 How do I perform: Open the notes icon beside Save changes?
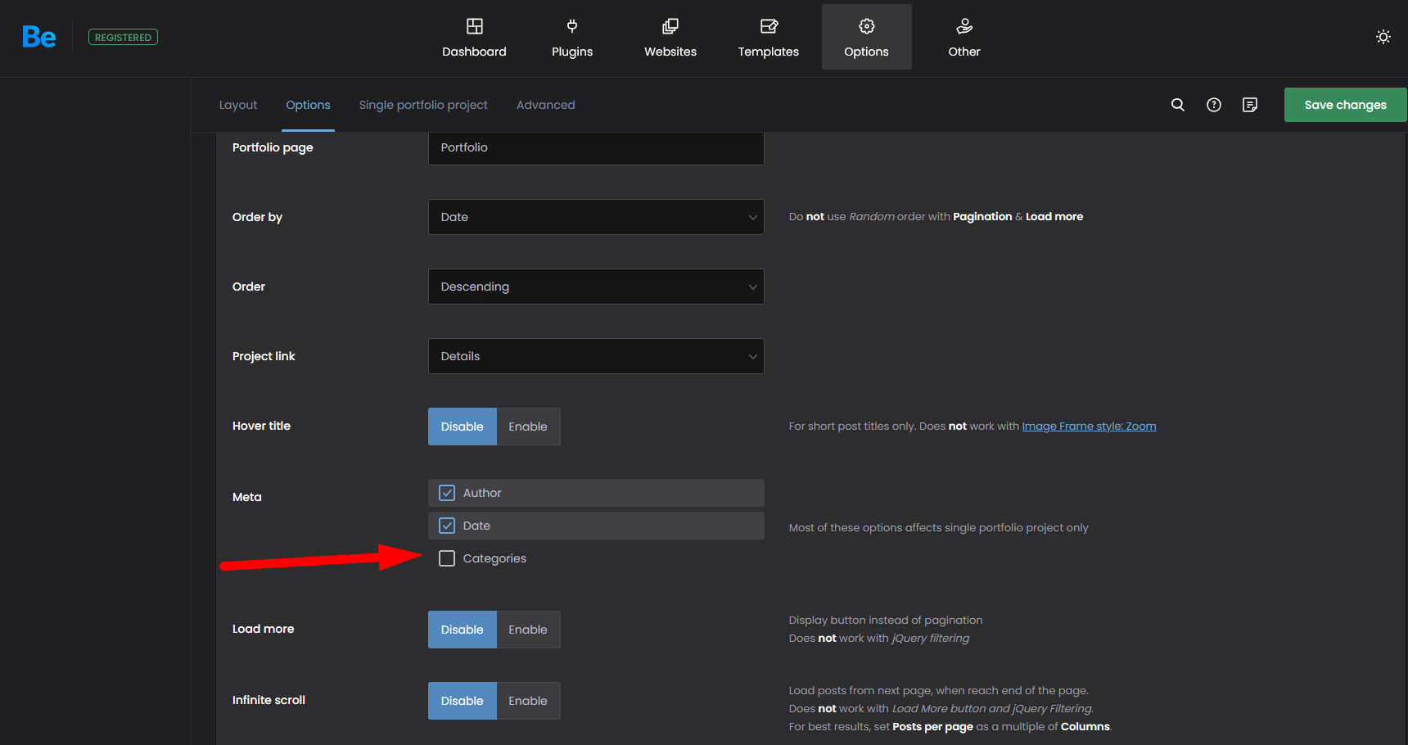pyautogui.click(x=1249, y=105)
